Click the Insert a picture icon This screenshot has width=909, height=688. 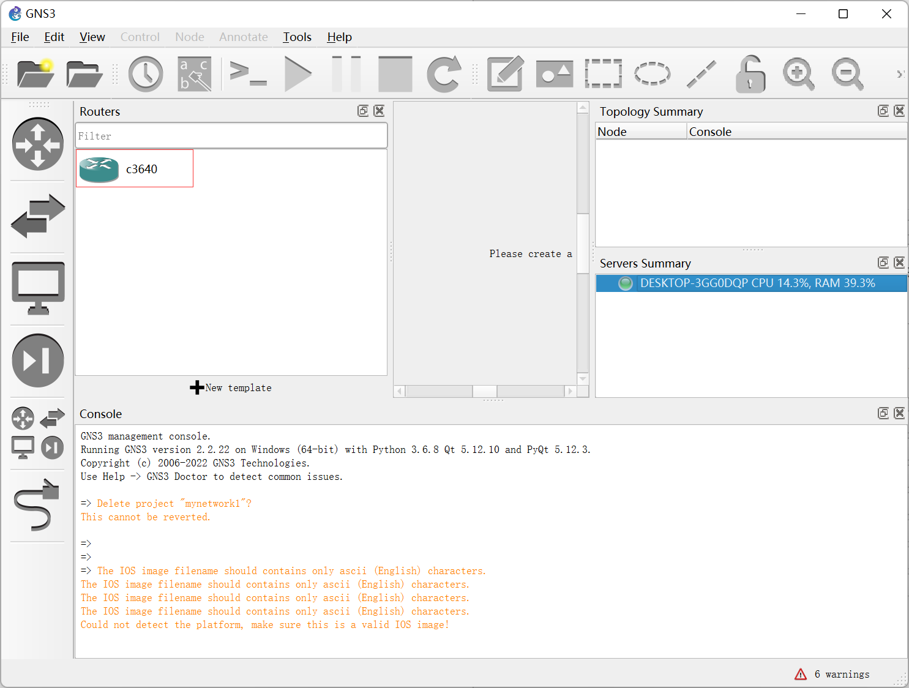(x=555, y=74)
